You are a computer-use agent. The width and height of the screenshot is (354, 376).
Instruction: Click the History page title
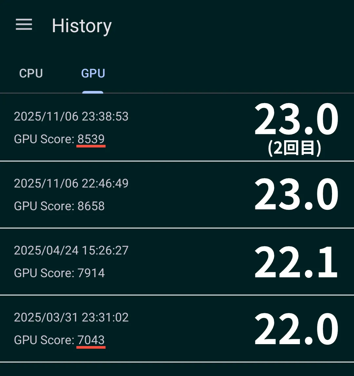click(82, 26)
